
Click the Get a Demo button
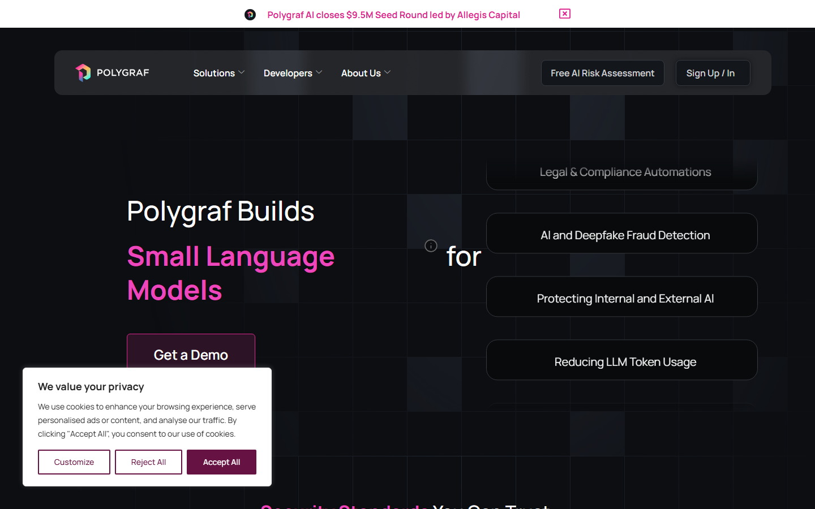[x=191, y=355]
